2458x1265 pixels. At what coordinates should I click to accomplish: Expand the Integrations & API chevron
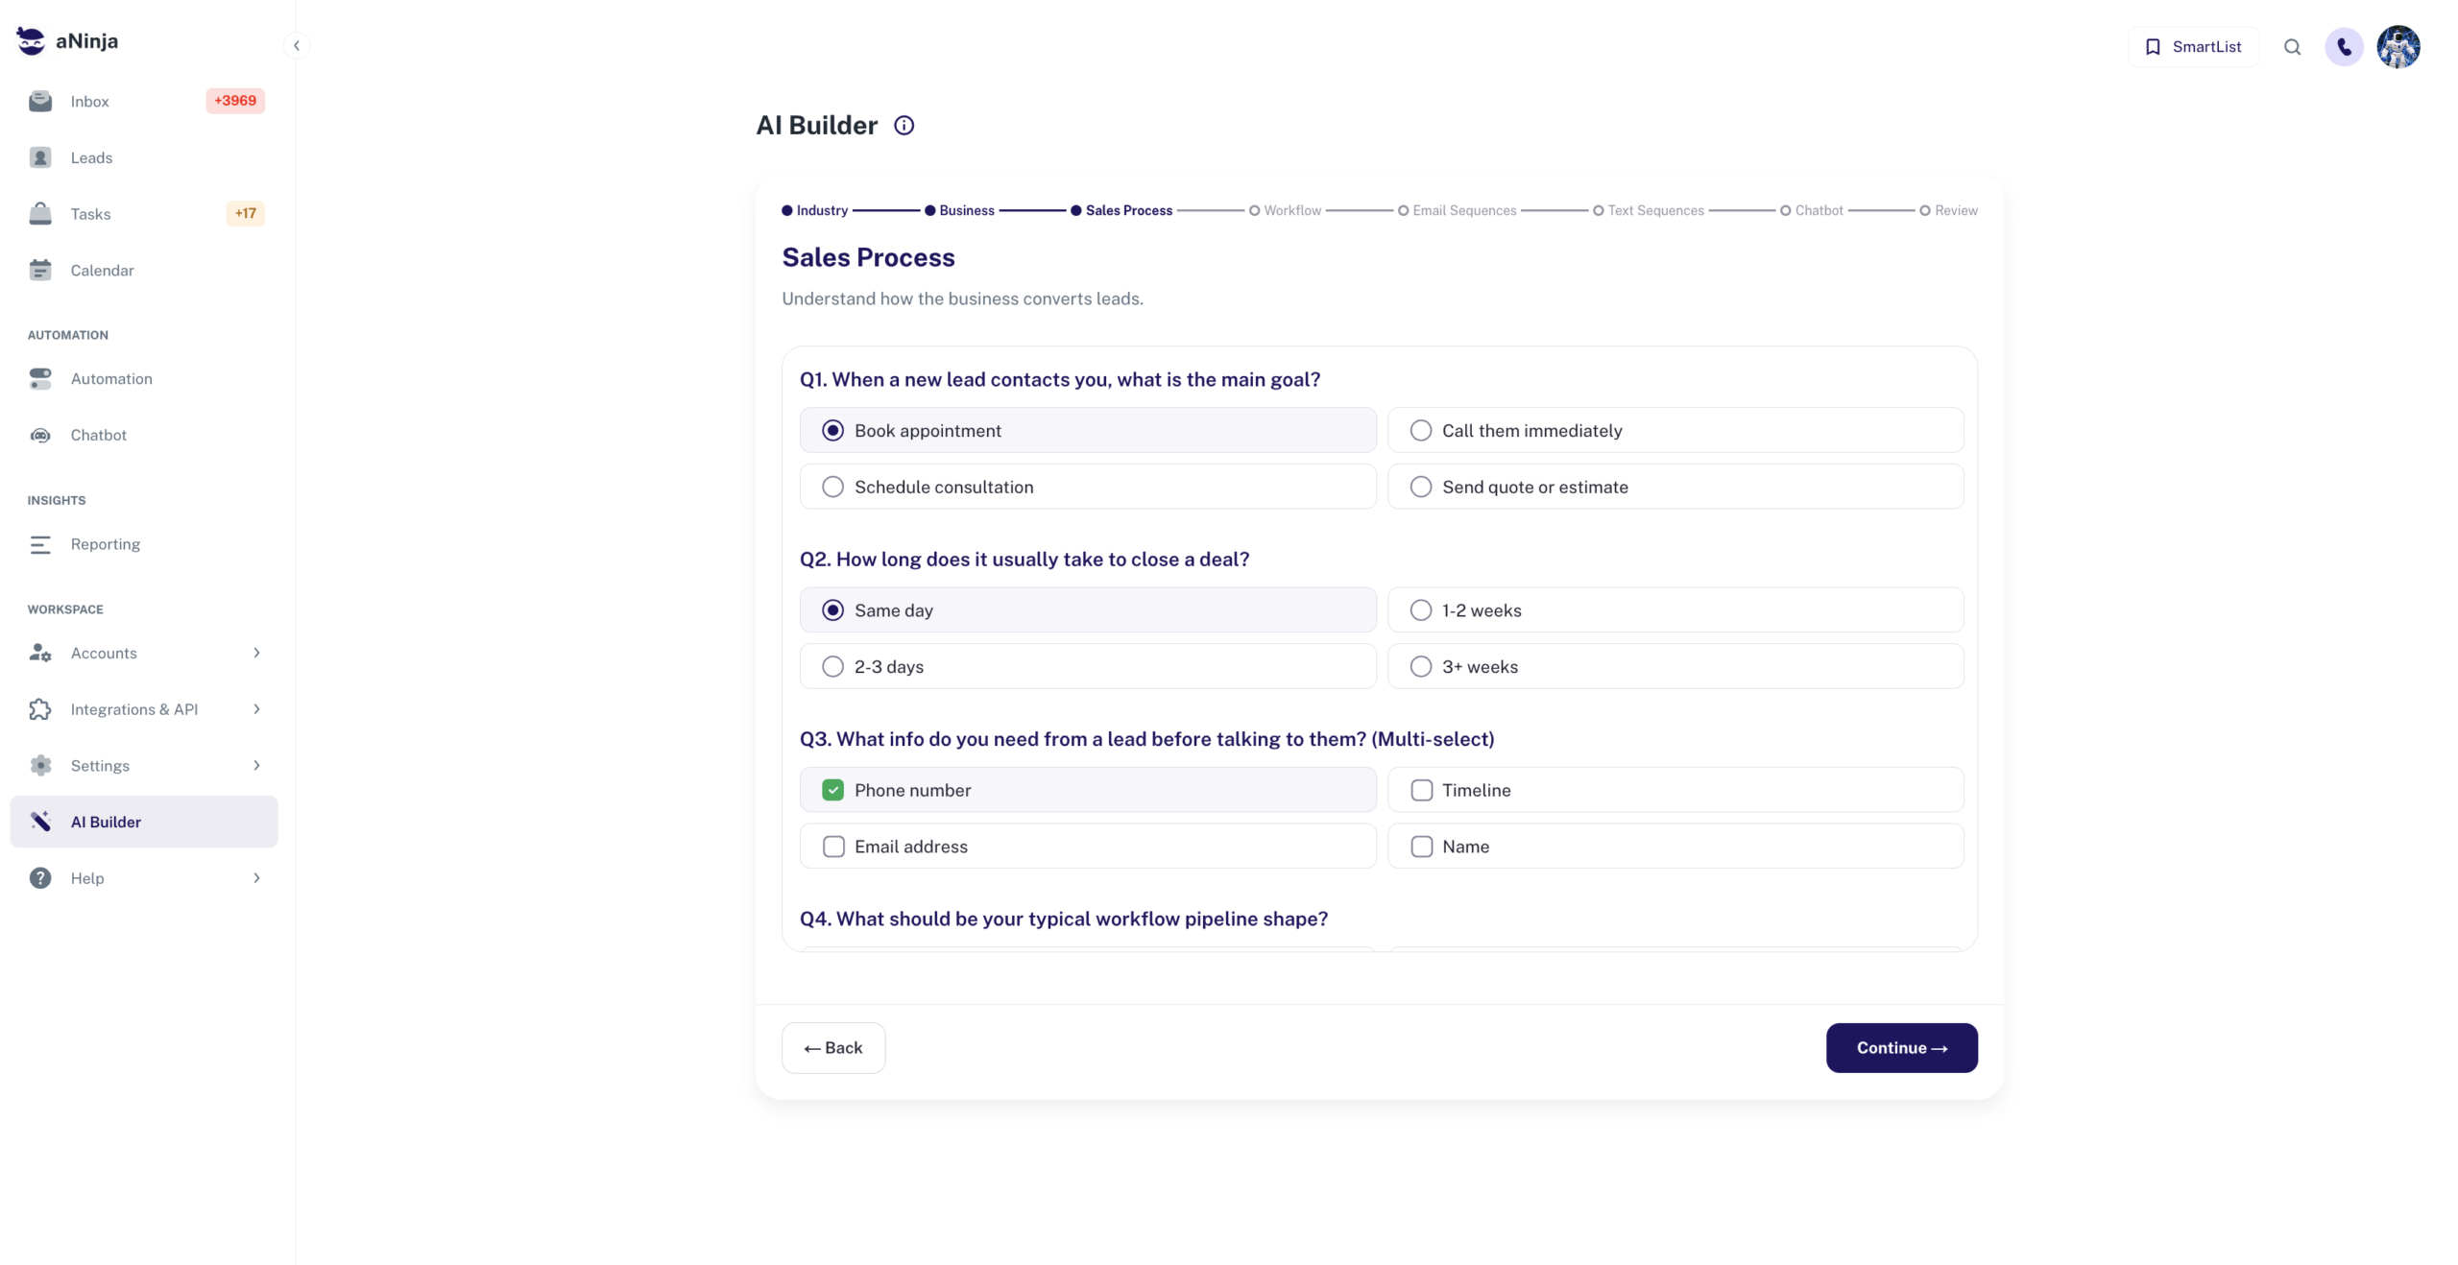click(256, 709)
